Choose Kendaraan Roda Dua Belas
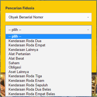 [x=48, y=90]
